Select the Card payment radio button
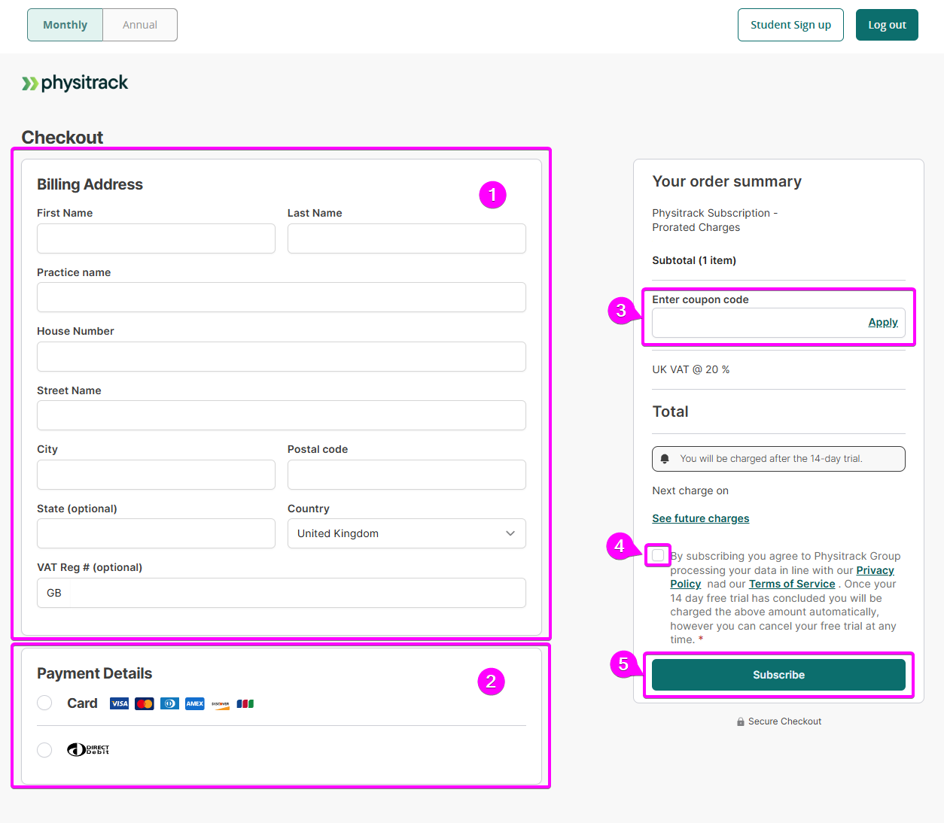 click(x=44, y=703)
